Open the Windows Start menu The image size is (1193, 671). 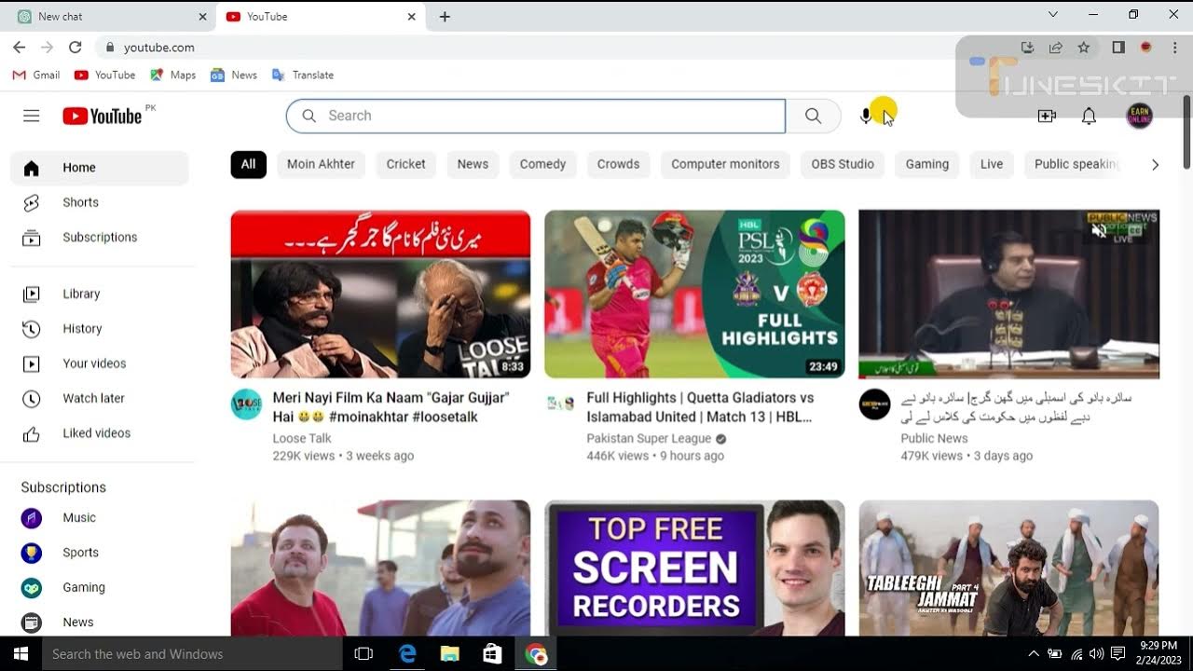(21, 653)
